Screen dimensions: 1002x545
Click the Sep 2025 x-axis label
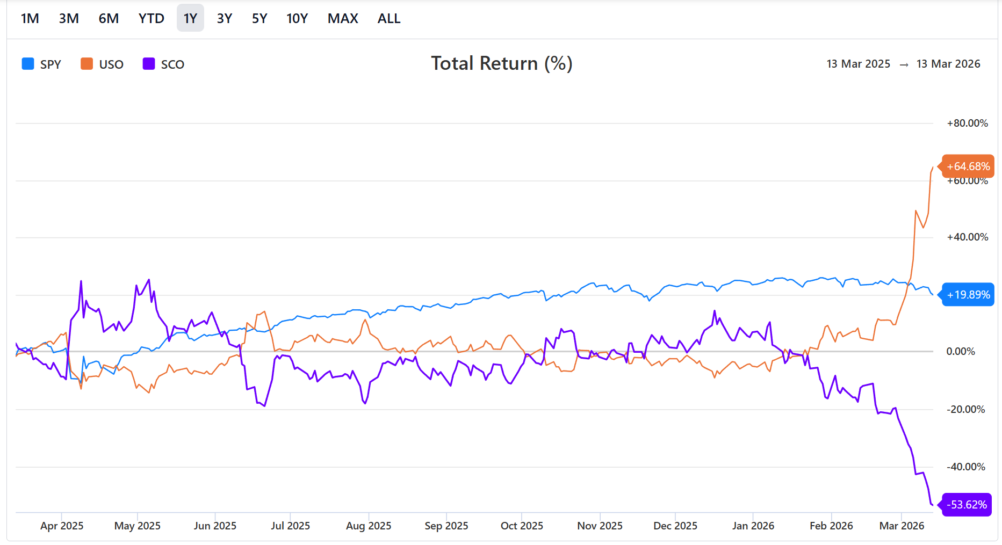pyautogui.click(x=446, y=526)
